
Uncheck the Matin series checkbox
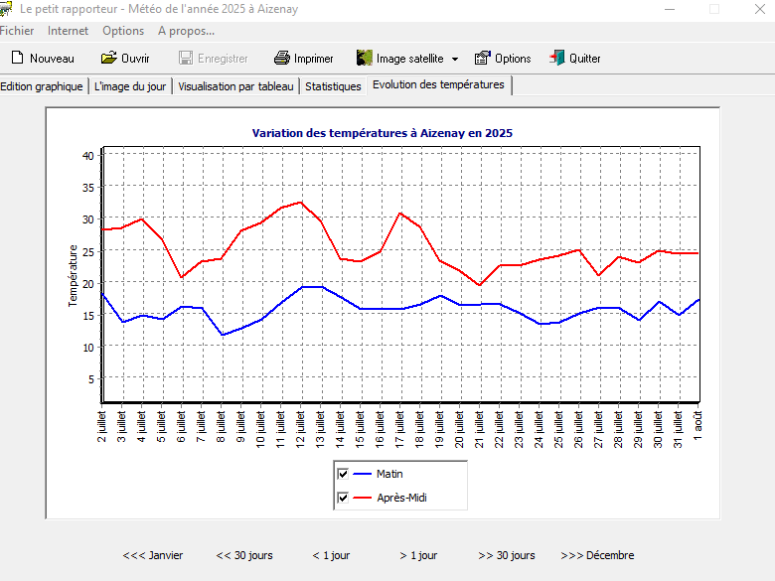click(344, 474)
